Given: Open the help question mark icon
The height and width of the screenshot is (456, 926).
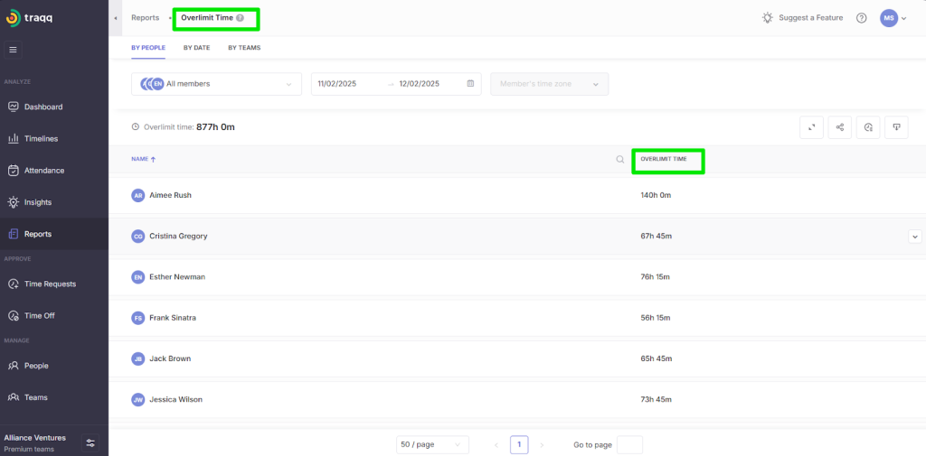Looking at the screenshot, I should point(861,18).
